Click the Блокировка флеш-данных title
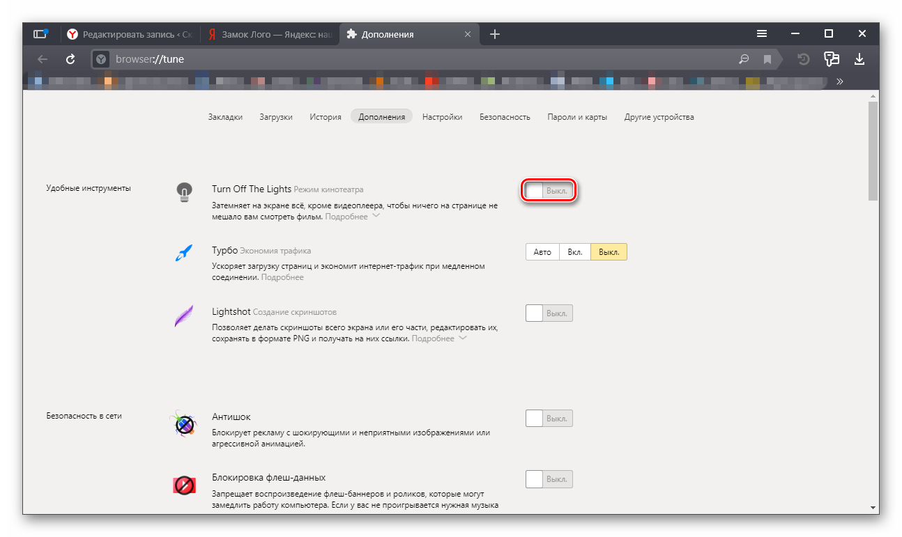The image size is (902, 537). tap(269, 478)
